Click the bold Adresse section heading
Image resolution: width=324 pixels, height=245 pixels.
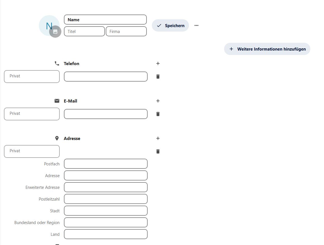click(x=72, y=139)
